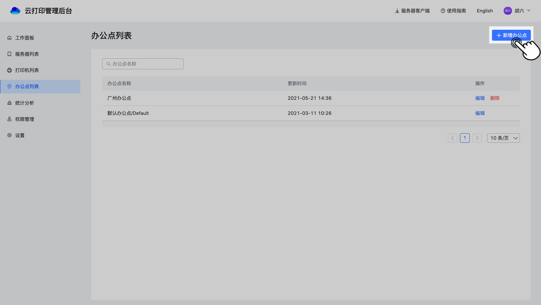
Task: Click the user icon beside 权限管理
Action: (9, 119)
